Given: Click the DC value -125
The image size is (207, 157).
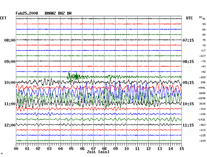Looking at the screenshot, I should [x=202, y=135].
